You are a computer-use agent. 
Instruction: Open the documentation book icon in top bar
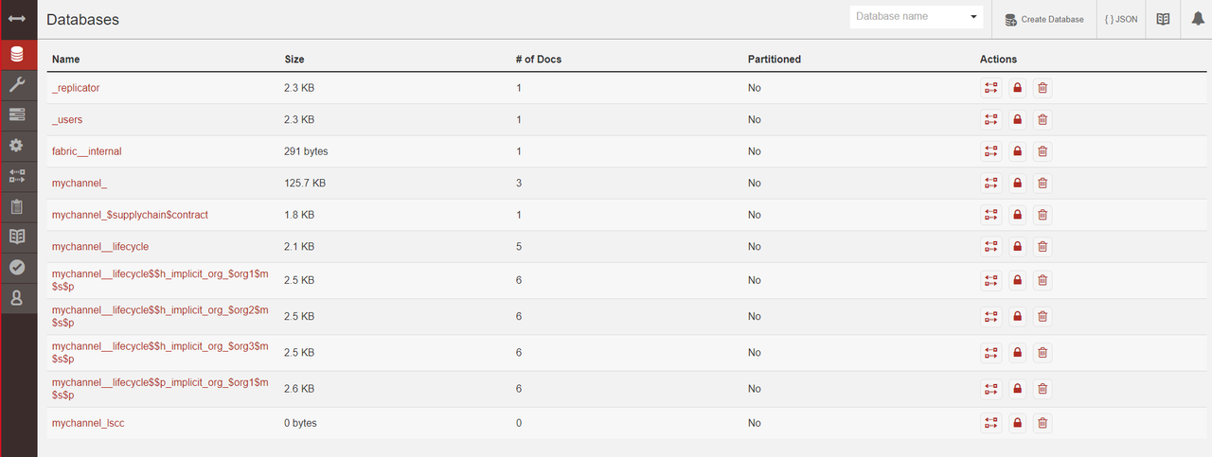tap(1163, 19)
